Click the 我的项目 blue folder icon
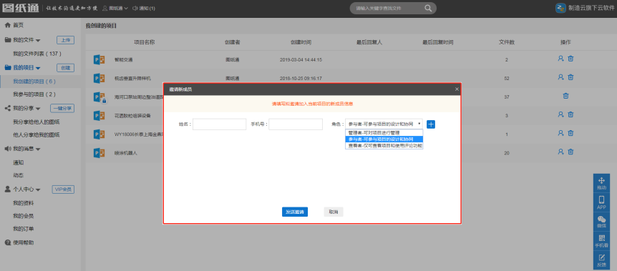This screenshot has height=271, width=617. [7, 68]
